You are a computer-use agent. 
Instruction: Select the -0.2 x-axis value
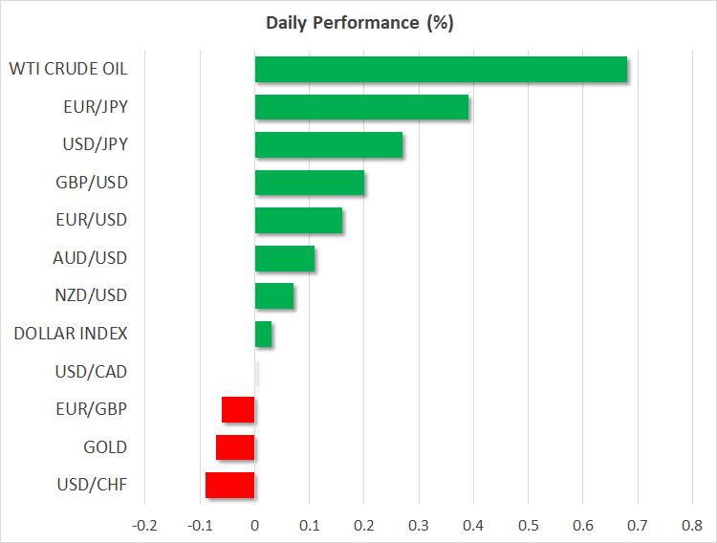pos(144,526)
